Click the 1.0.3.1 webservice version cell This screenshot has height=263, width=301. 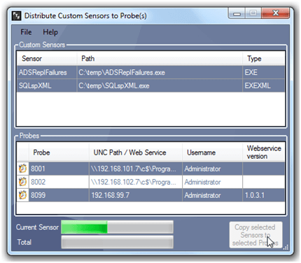[x=264, y=195]
